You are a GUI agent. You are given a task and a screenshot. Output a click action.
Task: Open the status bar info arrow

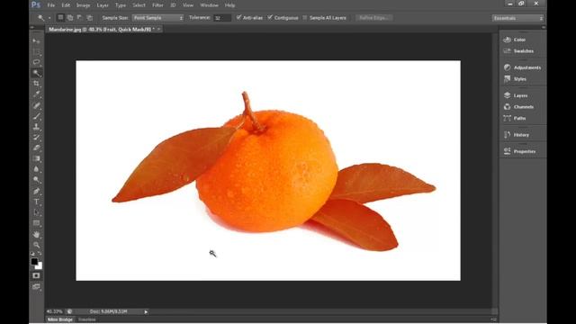[146, 312]
